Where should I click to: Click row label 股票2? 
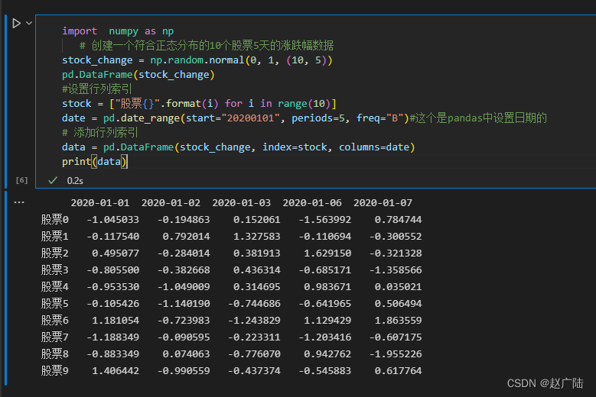[55, 253]
